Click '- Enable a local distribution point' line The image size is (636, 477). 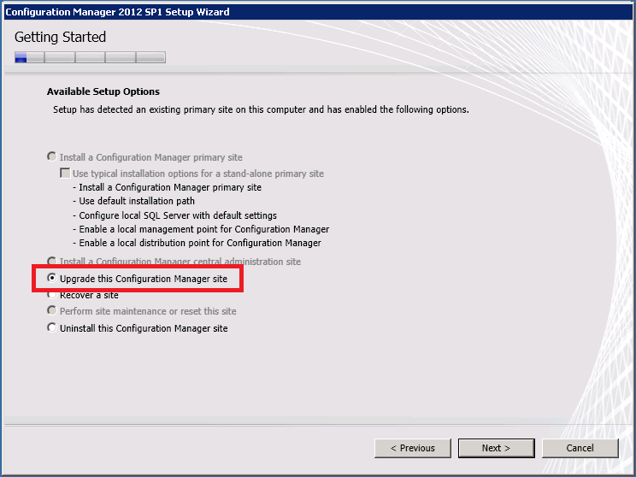[197, 243]
